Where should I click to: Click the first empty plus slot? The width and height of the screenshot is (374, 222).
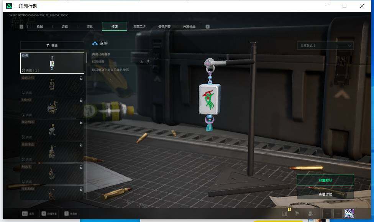pyautogui.click(x=327, y=214)
